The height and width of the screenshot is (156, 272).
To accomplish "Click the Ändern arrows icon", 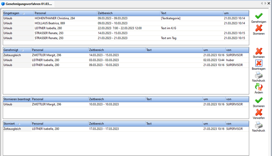I will pyautogui.click(x=259, y=87).
